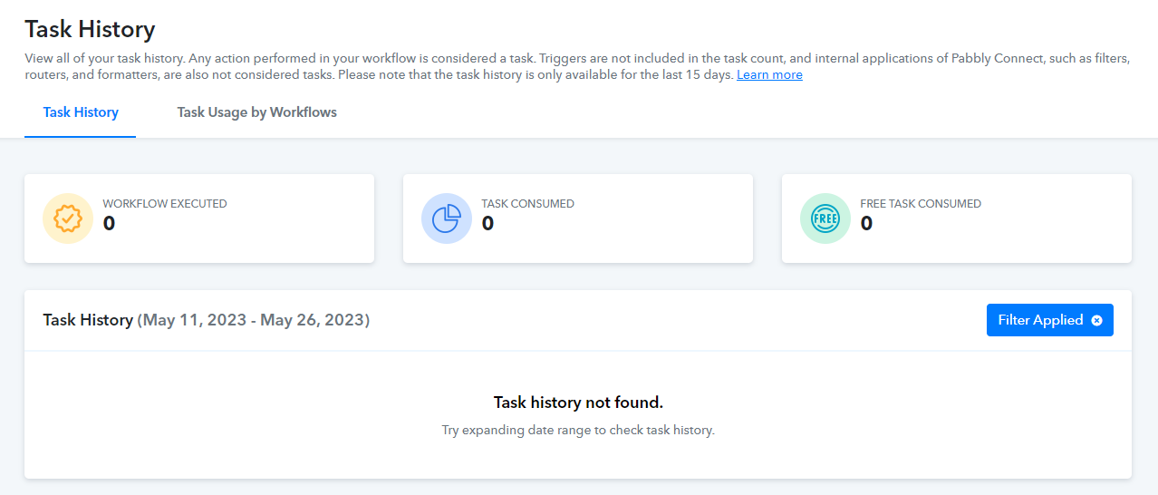Image resolution: width=1158 pixels, height=495 pixels.
Task: Click the Task Consumed count of 0
Action: point(487,223)
